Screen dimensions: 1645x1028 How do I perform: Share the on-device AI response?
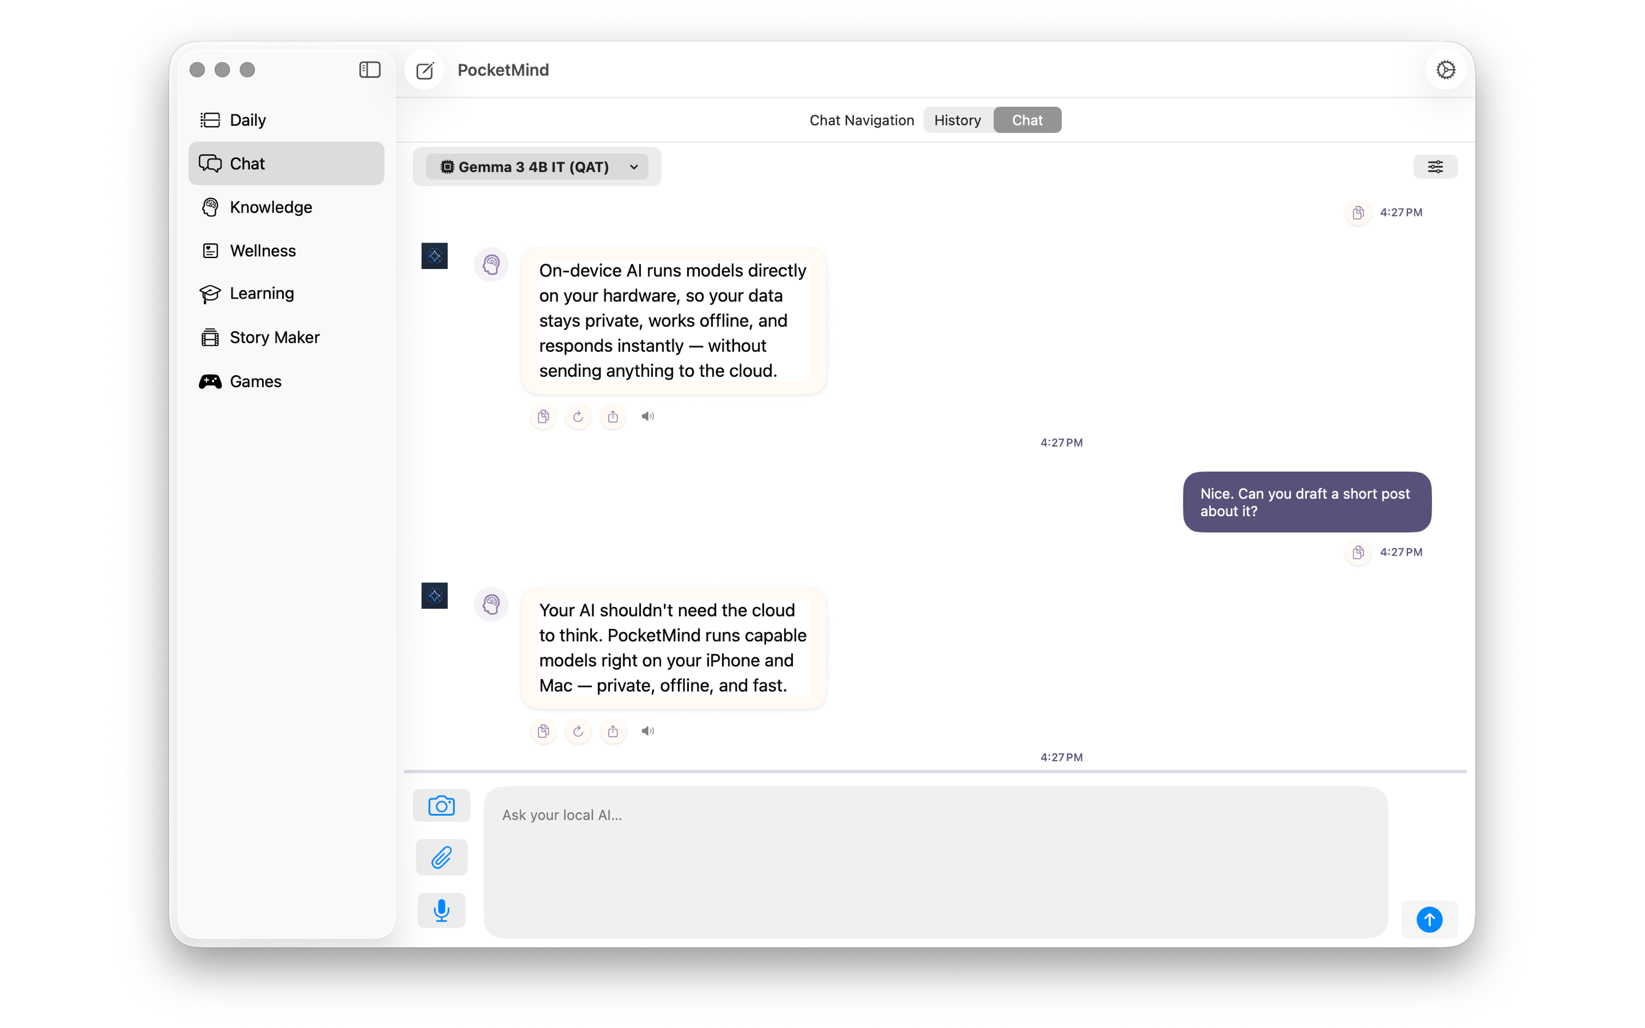613,416
